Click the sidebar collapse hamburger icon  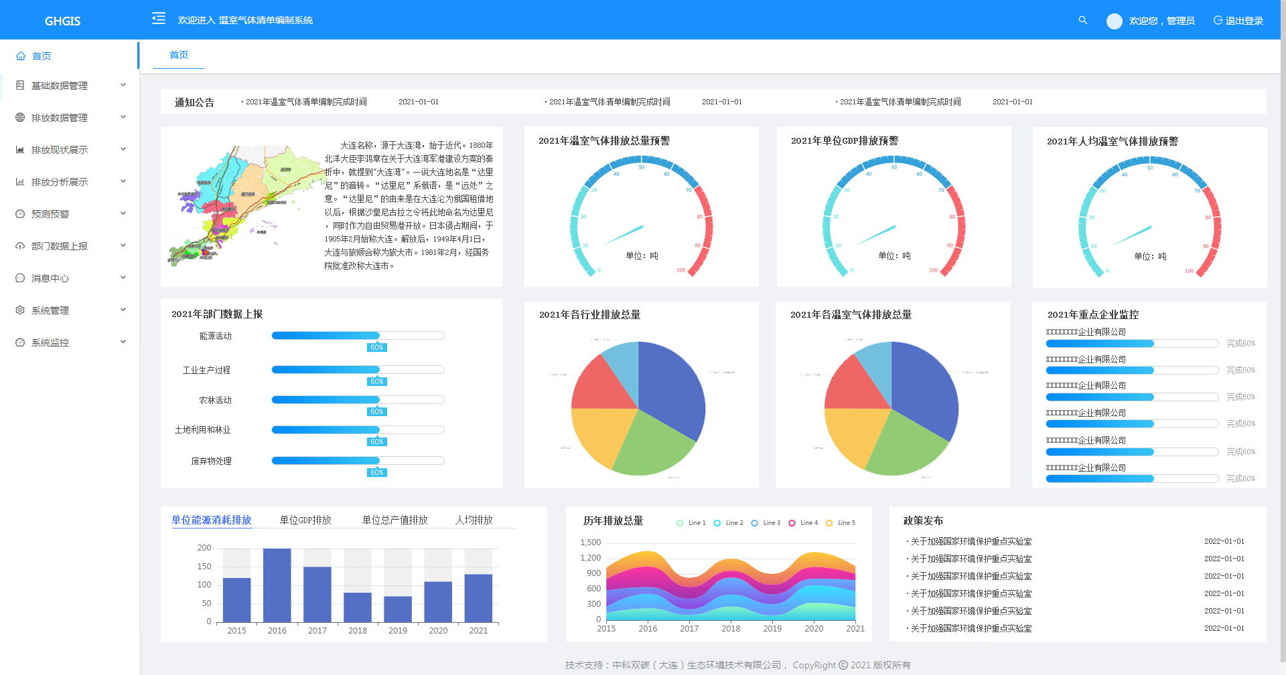(x=159, y=19)
